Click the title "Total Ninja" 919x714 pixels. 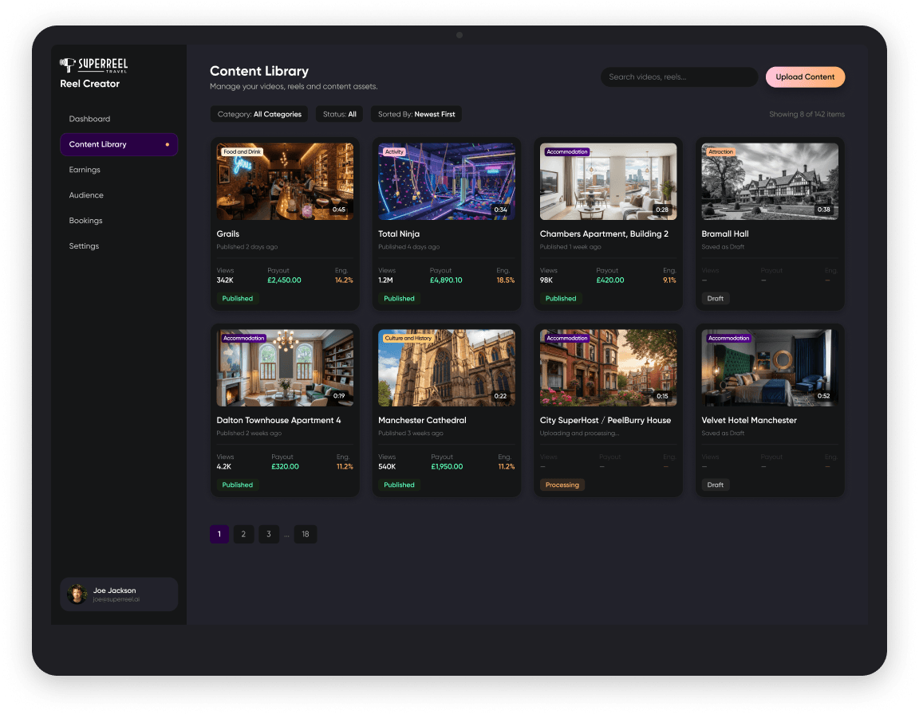(x=399, y=233)
